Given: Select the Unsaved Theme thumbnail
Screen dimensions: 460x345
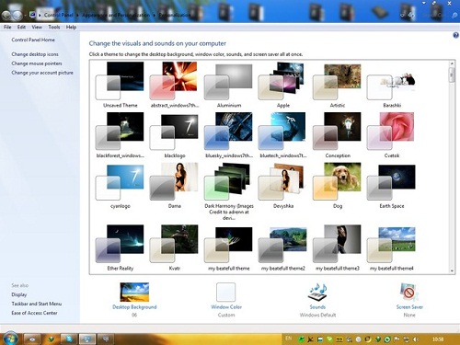Looking at the screenshot, I should point(120,81).
